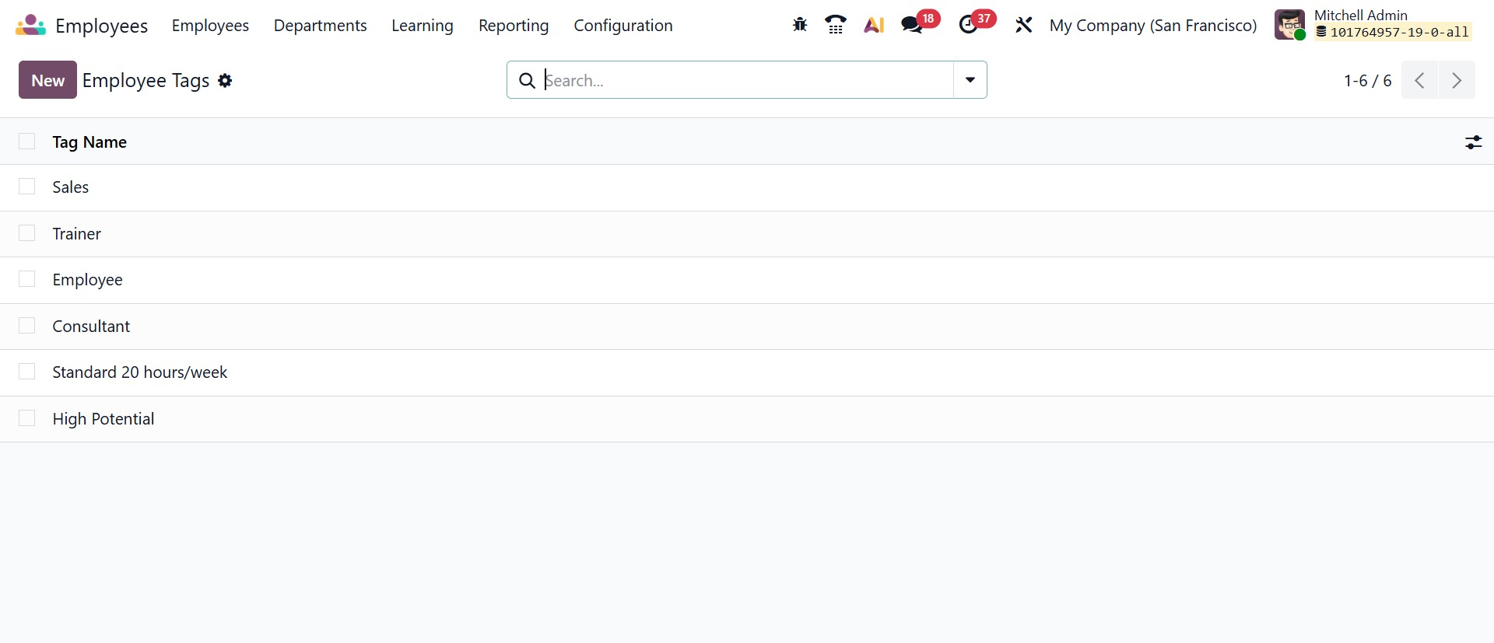This screenshot has height=643, width=1494.
Task: Tick the High Potential checkbox
Action: [x=27, y=418]
